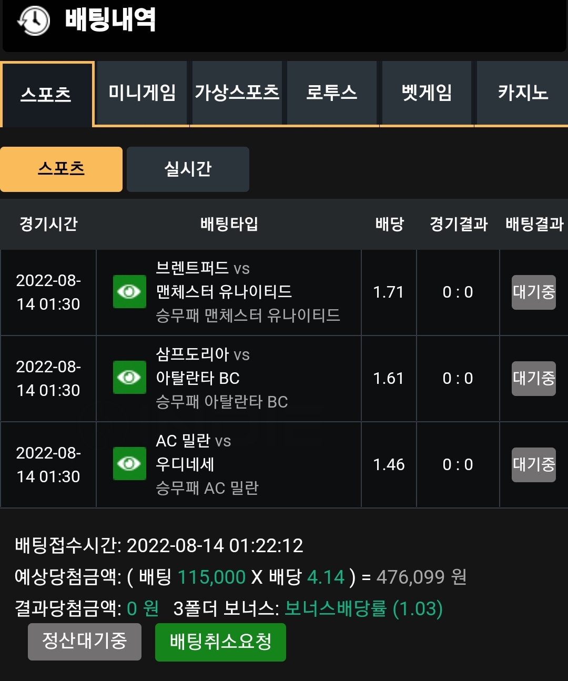This screenshot has height=681, width=568.
Task: Select the top 스포츠 category tab
Action: pyautogui.click(x=47, y=95)
